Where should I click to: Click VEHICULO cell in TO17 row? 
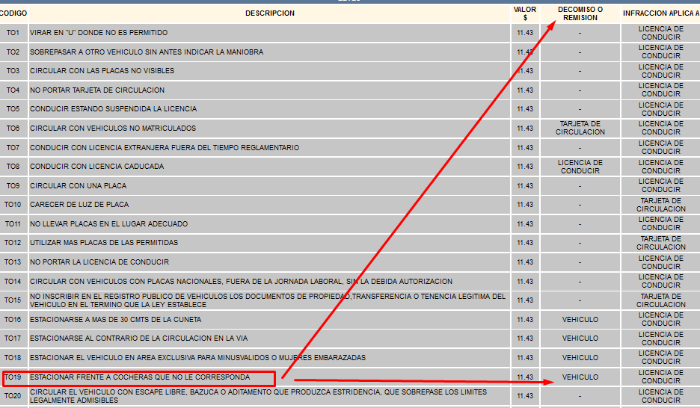click(x=580, y=339)
